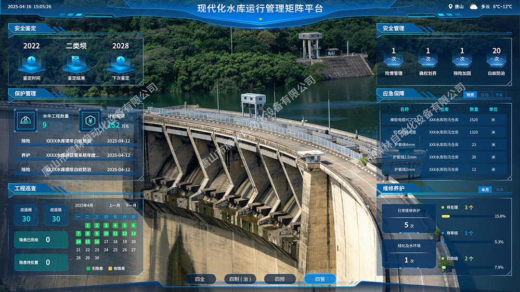Expand the dropdown arrow under the title
This screenshot has width=520, height=292.
pyautogui.click(x=260, y=19)
